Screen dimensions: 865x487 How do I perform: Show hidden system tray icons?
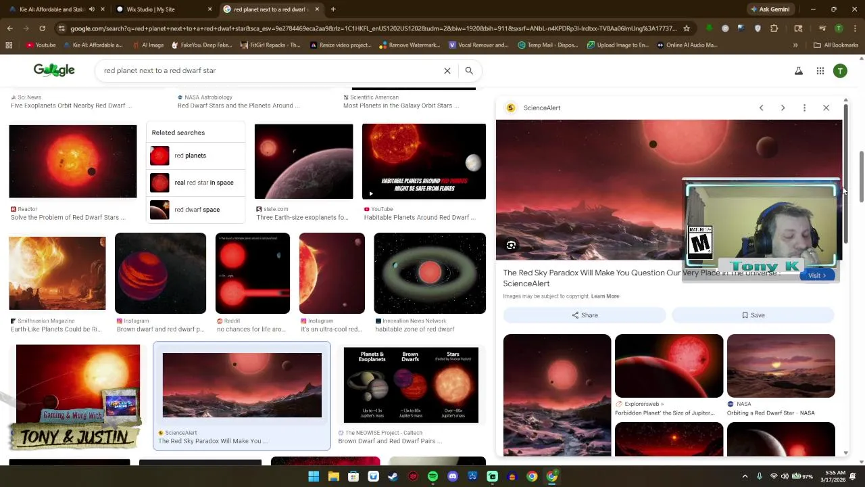click(x=745, y=476)
